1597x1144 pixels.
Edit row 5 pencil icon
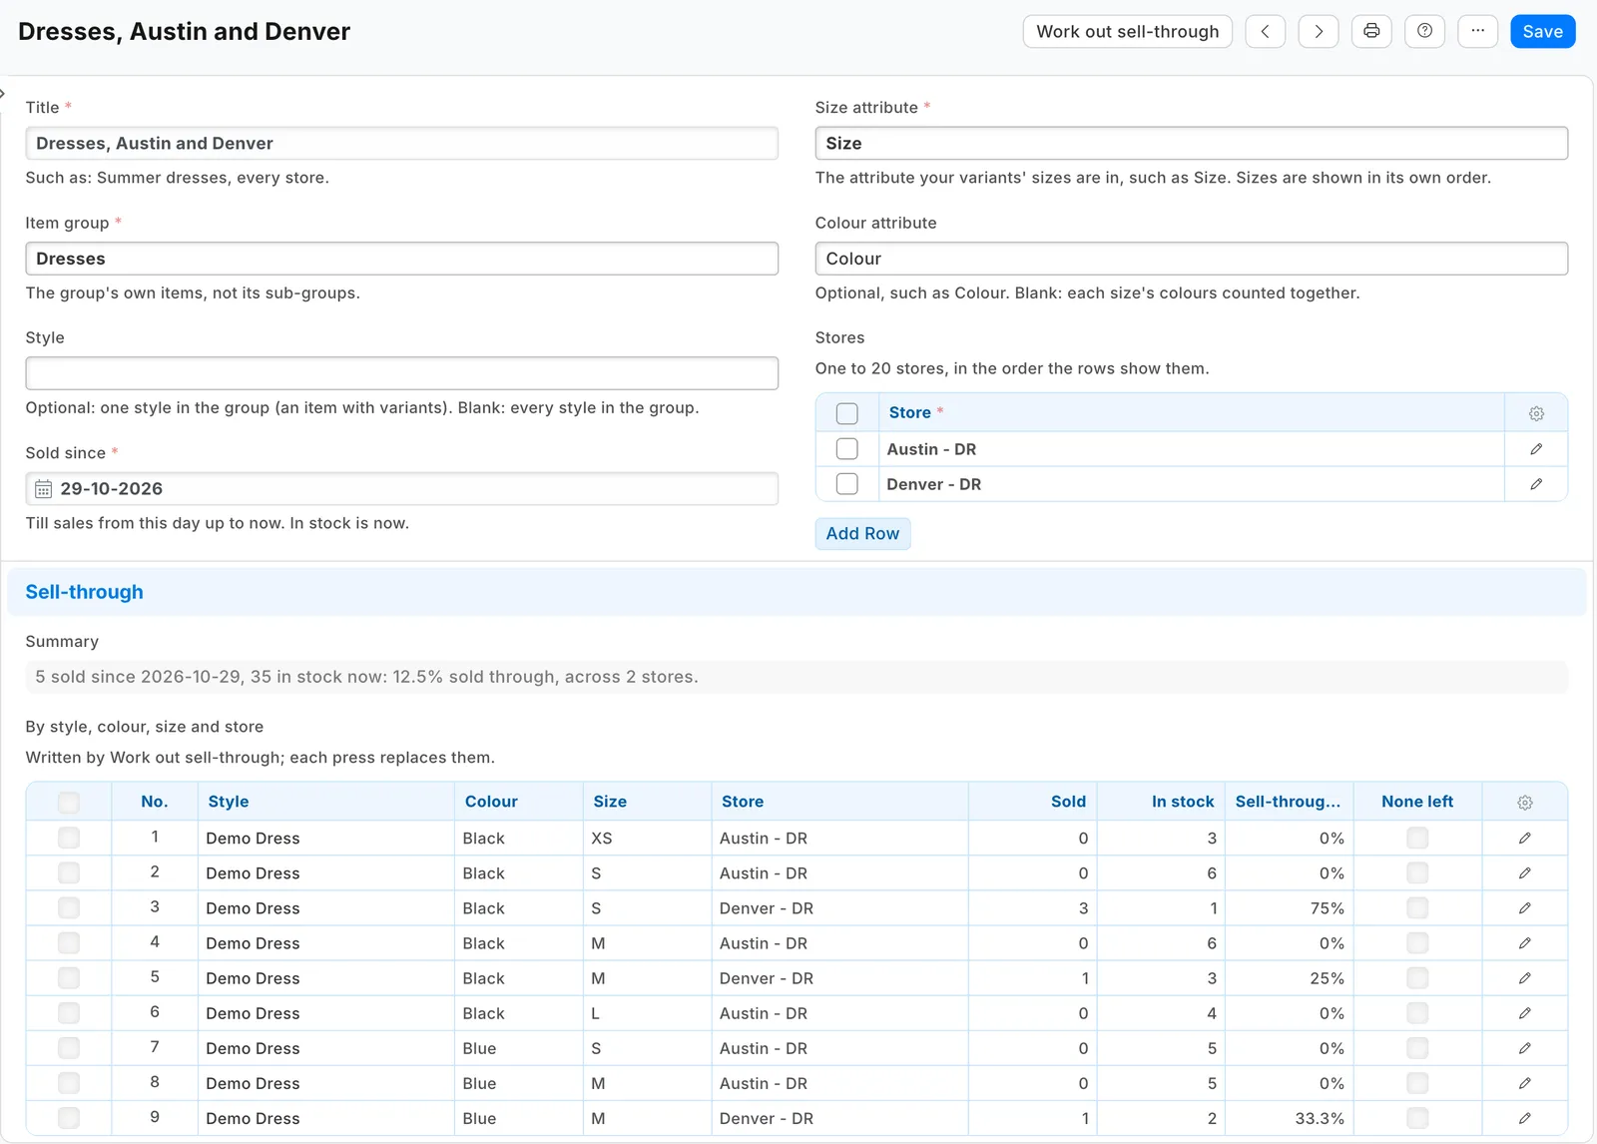(1524, 978)
